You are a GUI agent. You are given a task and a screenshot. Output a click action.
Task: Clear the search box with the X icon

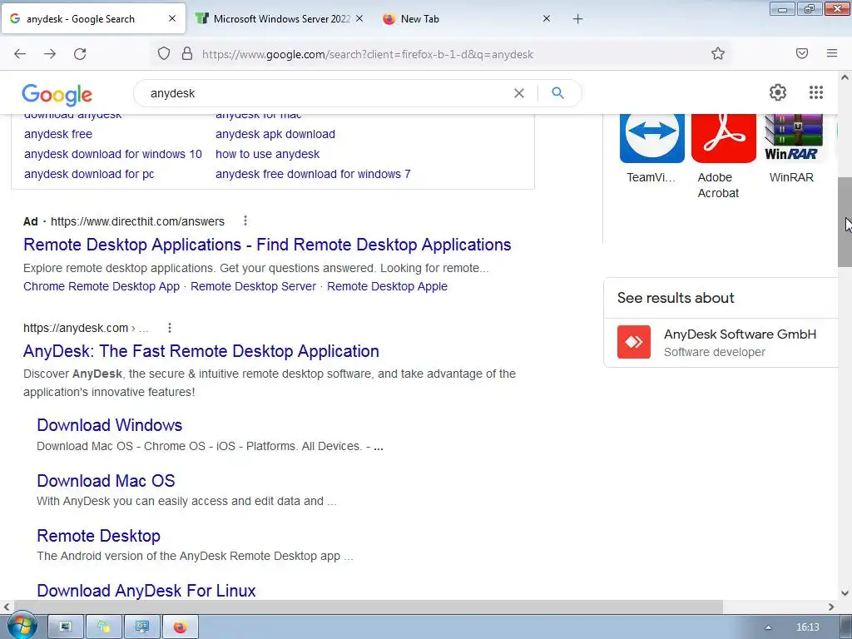[519, 93]
